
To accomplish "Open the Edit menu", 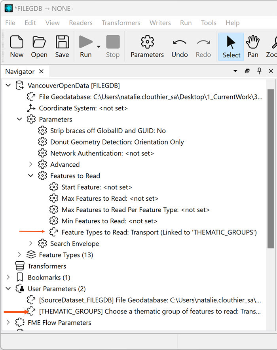I will click(30, 23).
